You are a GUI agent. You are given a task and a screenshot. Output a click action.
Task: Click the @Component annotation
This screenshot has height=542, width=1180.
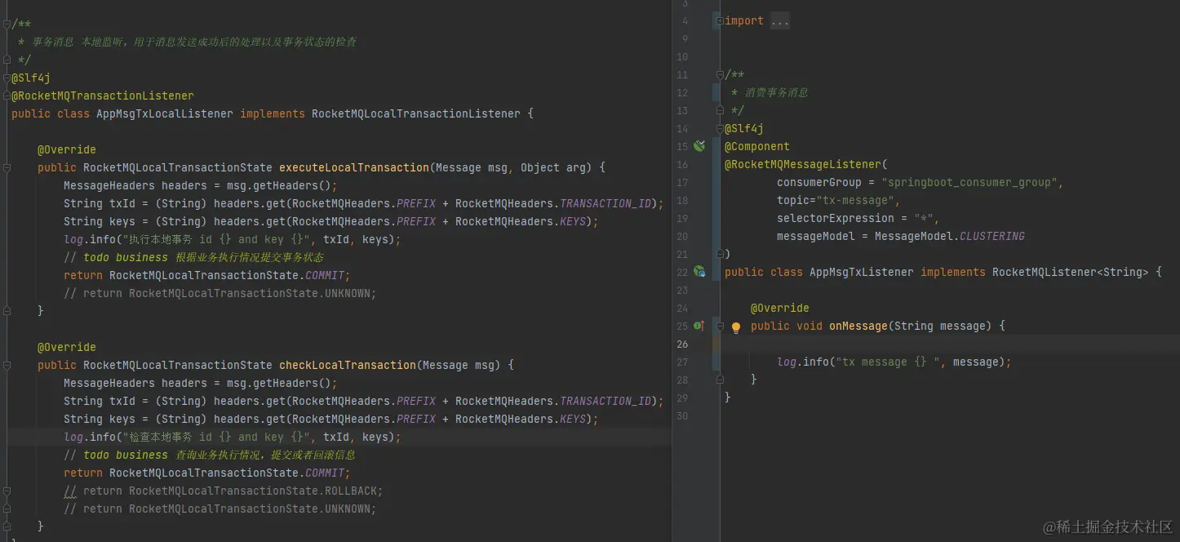click(757, 146)
